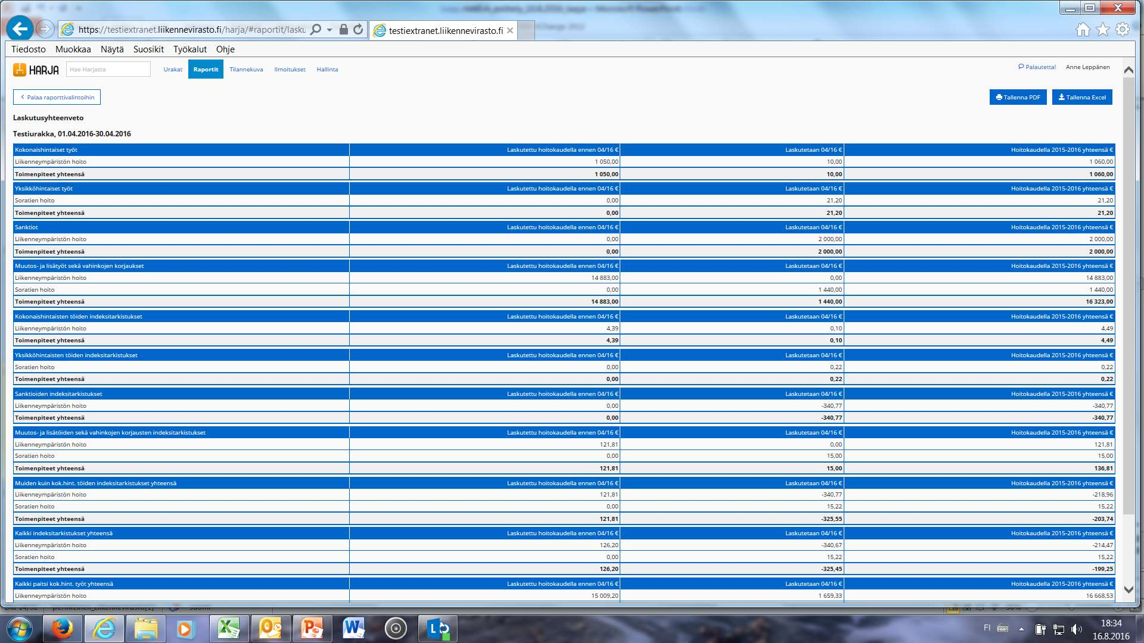Viewport: 1144px width, 643px height.
Task: Select the Urakat tab
Action: pos(172,69)
